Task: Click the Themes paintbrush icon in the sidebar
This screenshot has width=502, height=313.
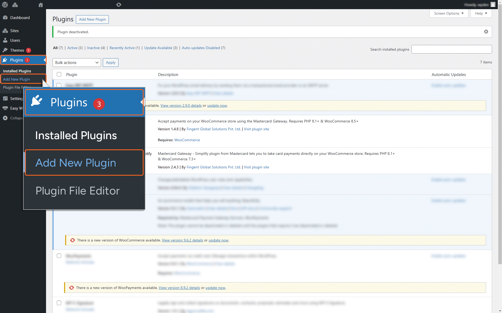Action: pos(5,50)
